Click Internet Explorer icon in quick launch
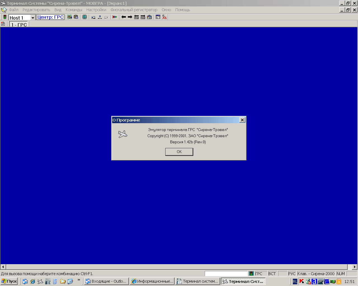The width and height of the screenshot is (358, 286). [x=33, y=282]
